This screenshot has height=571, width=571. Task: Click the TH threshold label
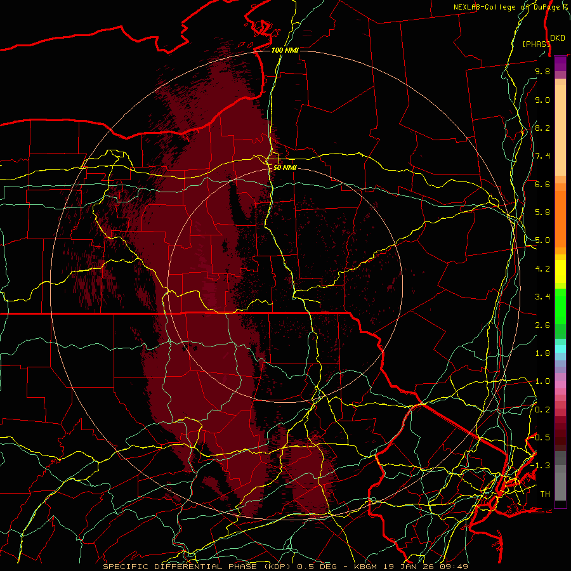point(545,494)
